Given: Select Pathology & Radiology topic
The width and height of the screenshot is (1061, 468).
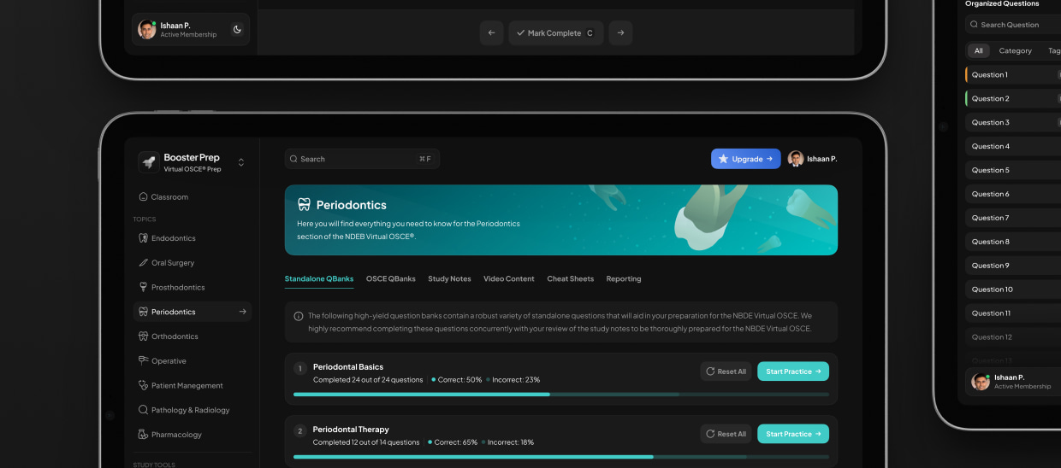Looking at the screenshot, I should [190, 410].
